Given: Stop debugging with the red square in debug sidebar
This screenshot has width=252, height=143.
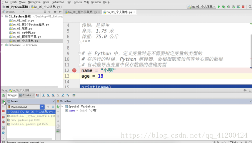Looking at the screenshot, I should (3, 111).
